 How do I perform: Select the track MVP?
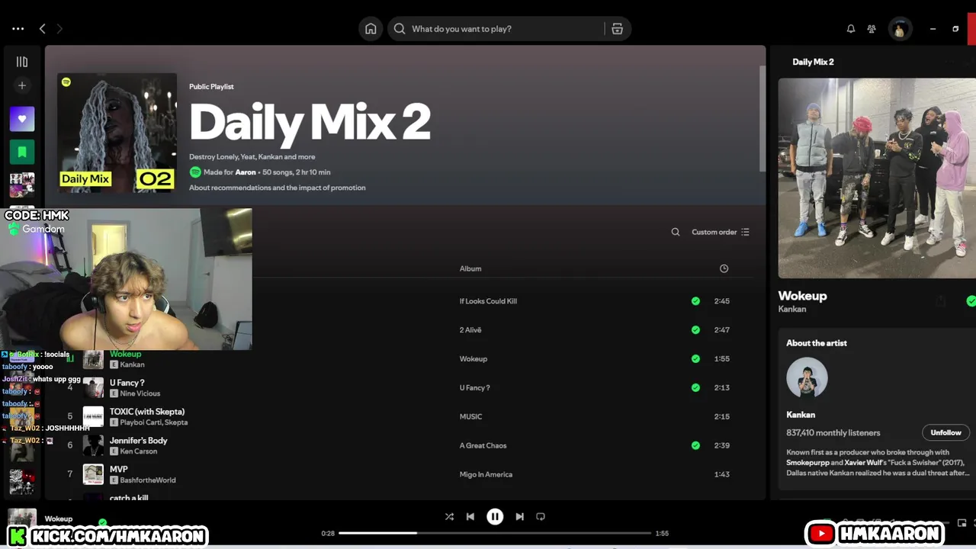[119, 470]
